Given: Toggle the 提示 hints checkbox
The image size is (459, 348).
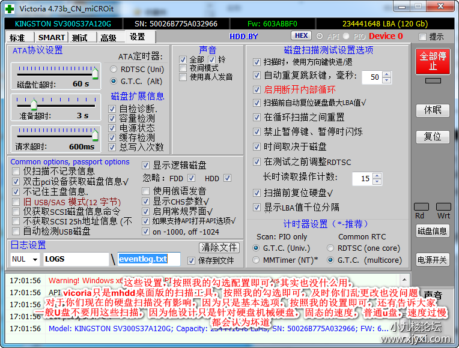Looking at the screenshot, I should pyautogui.click(x=422, y=37).
